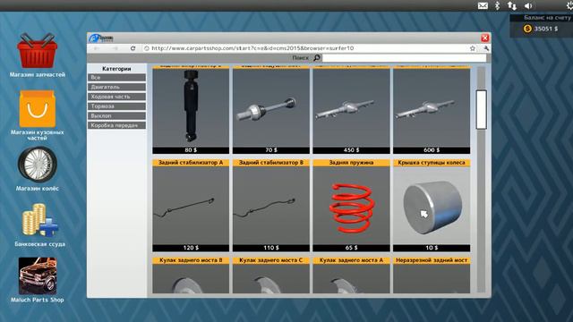
Task: Select the Тормоза category
Action: pyautogui.click(x=116, y=106)
